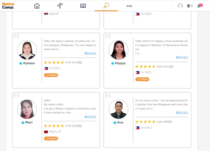The image size is (210, 151).
Task: Click the Philippines flag on Ace's card
Action: (x=137, y=128)
